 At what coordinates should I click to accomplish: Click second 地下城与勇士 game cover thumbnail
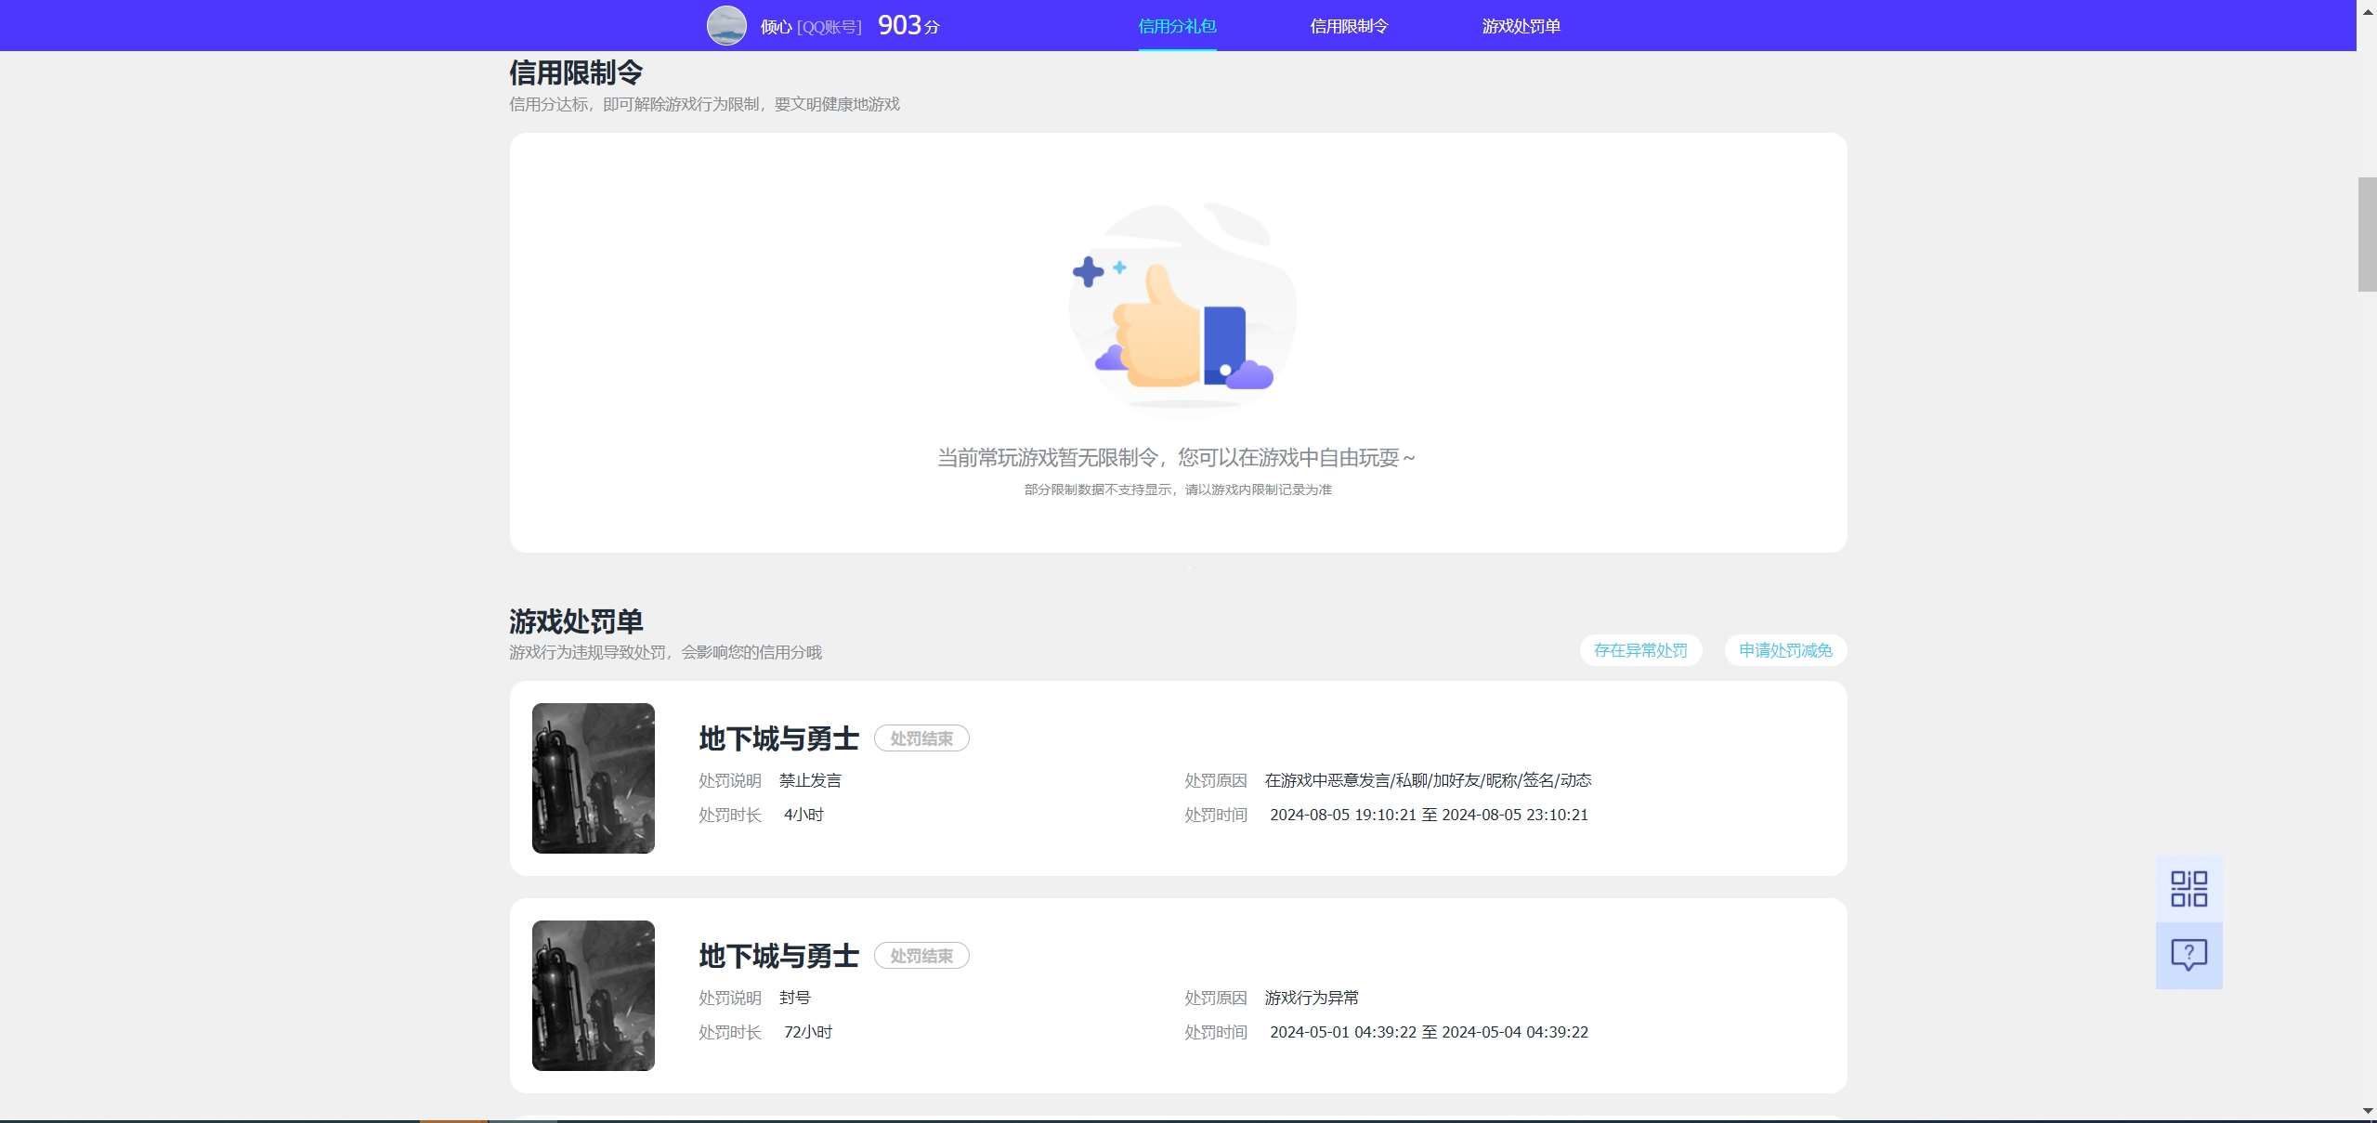[594, 995]
